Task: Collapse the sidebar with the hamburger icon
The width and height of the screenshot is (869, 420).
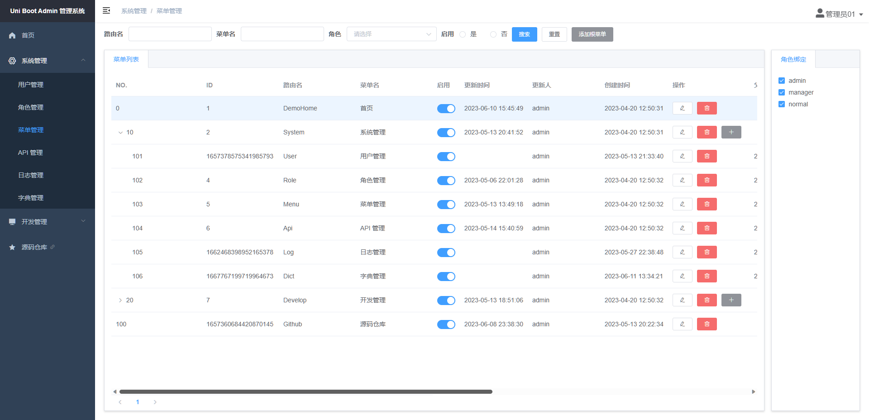Action: coord(106,10)
